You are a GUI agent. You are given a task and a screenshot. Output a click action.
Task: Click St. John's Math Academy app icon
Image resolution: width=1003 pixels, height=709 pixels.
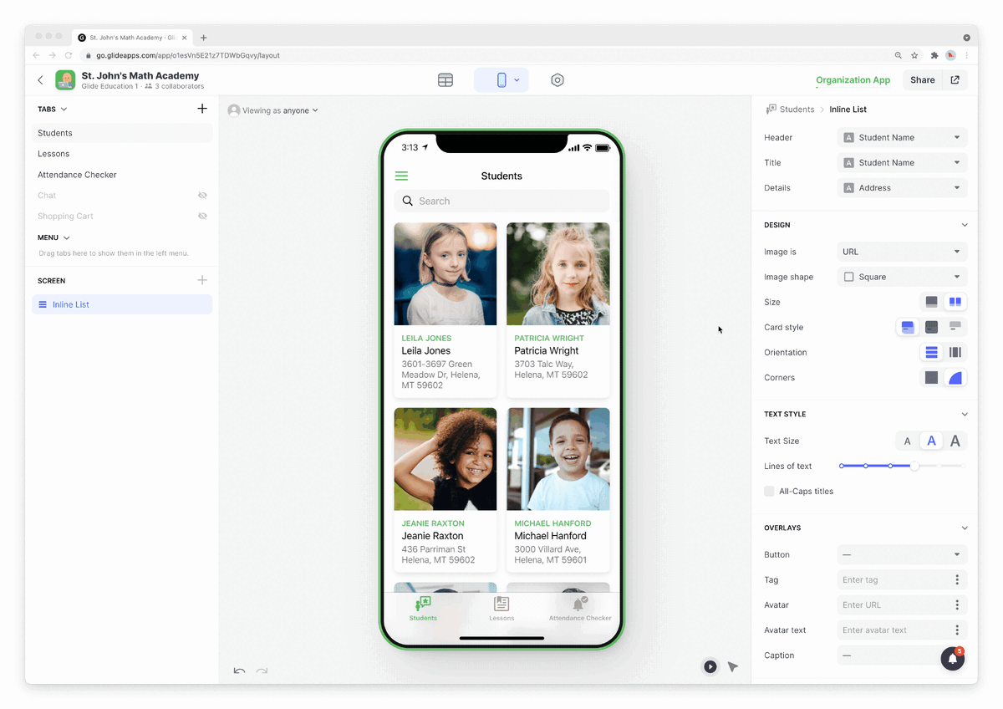coord(65,80)
